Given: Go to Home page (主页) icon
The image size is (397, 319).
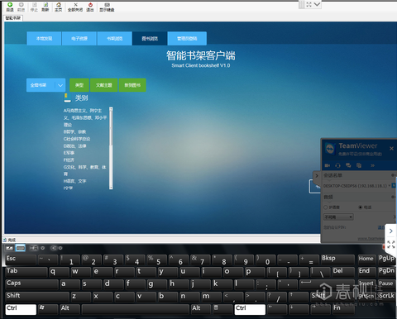Looking at the screenshot, I should point(59,5).
